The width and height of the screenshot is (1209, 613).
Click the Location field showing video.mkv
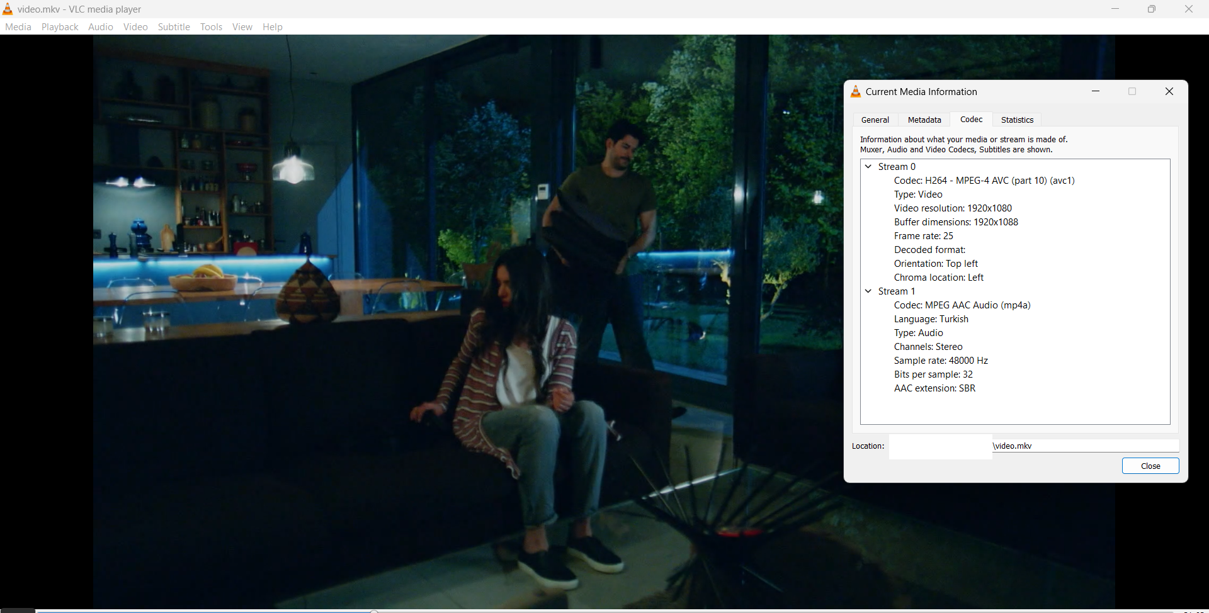(1034, 446)
